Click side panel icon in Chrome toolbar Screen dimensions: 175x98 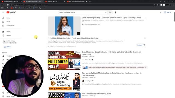pyautogui.click(x=161, y=5)
